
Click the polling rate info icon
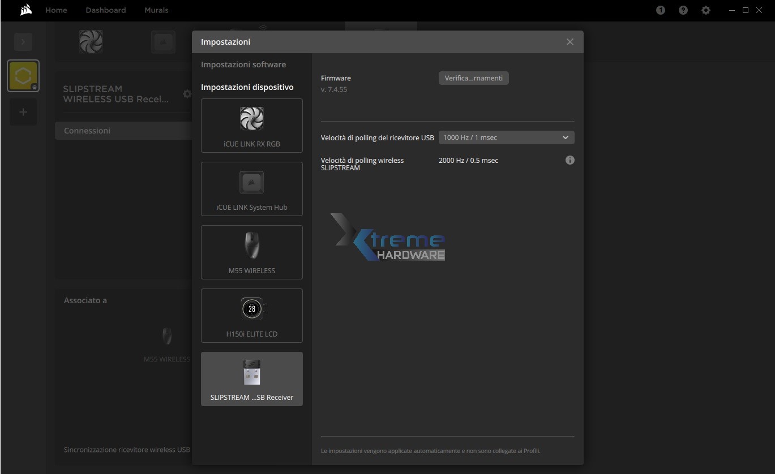point(570,160)
